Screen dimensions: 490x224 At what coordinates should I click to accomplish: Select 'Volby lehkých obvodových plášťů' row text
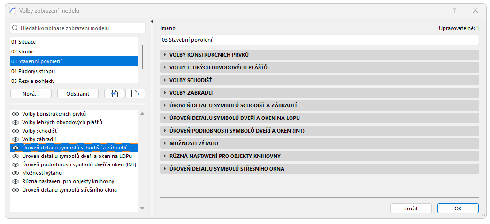62,123
